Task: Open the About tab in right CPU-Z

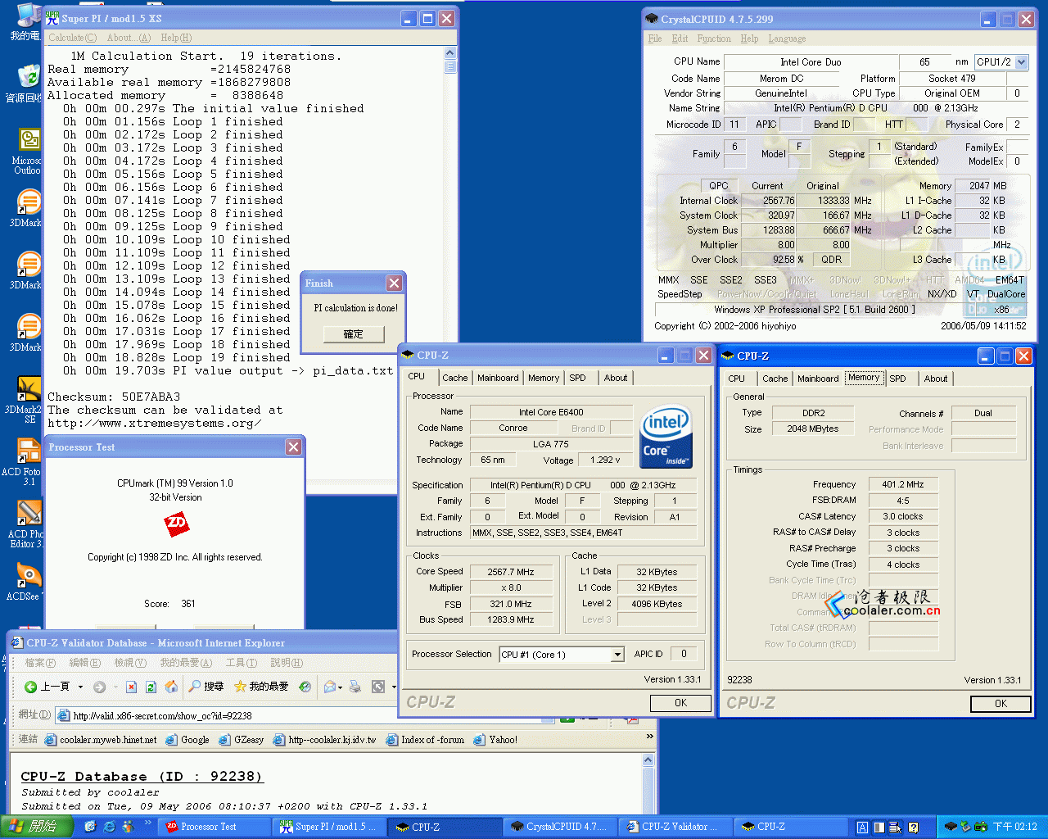Action: tap(936, 379)
